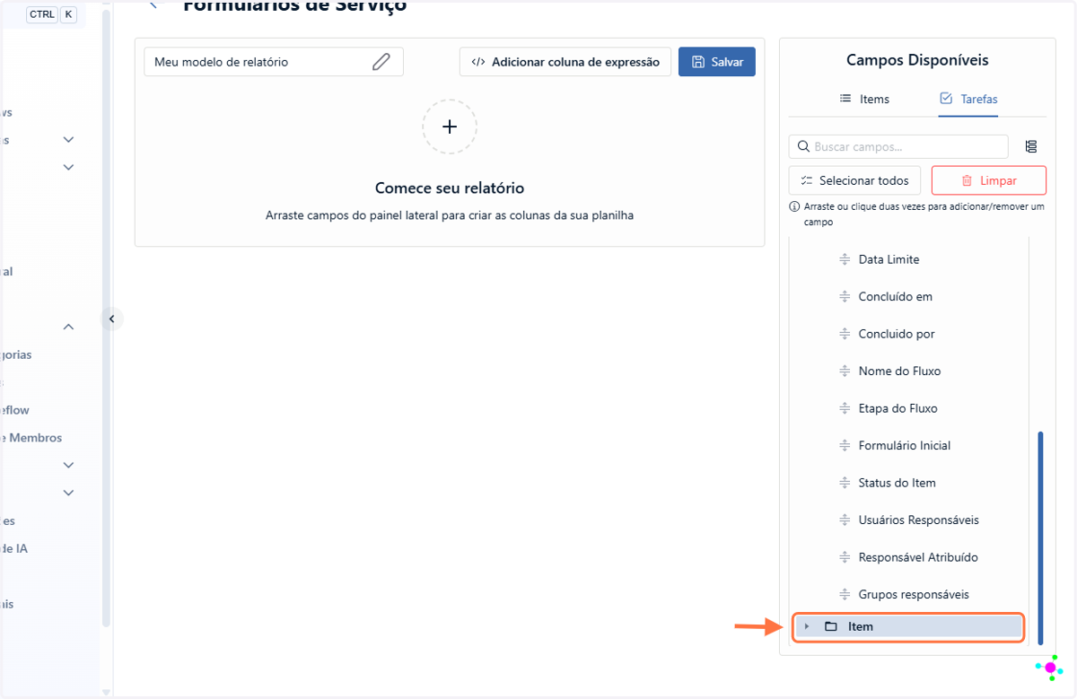Select the 'Concluído em' field label
1077x699 pixels.
tap(896, 297)
